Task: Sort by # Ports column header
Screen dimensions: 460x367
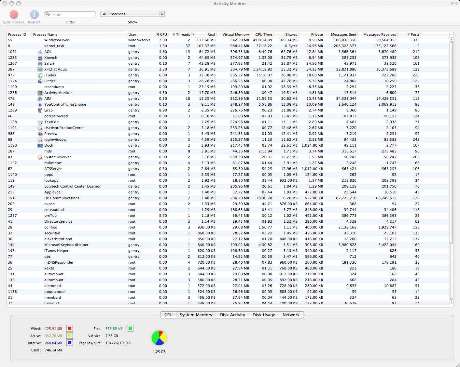Action: click(409, 34)
